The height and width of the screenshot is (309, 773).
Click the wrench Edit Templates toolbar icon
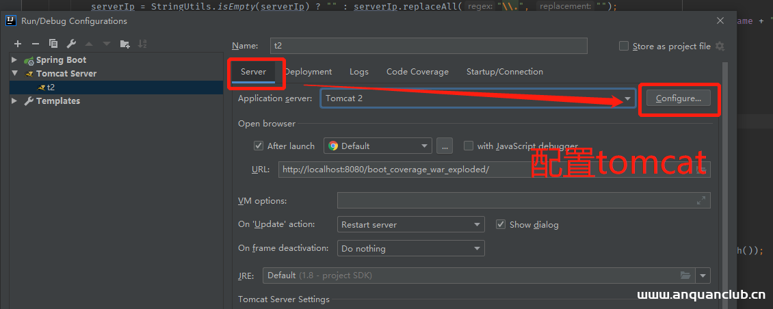click(70, 44)
